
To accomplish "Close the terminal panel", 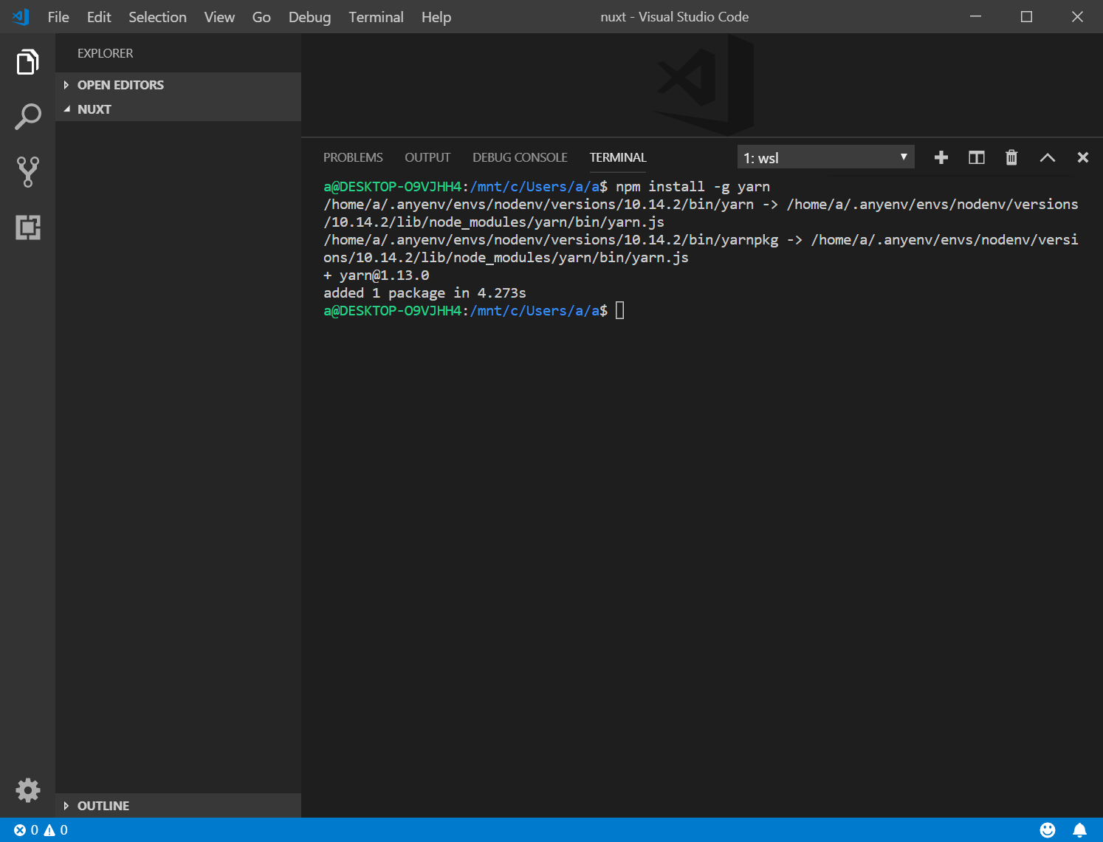I will 1083,157.
